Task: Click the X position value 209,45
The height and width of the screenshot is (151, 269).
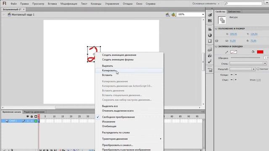Action: [233, 34]
